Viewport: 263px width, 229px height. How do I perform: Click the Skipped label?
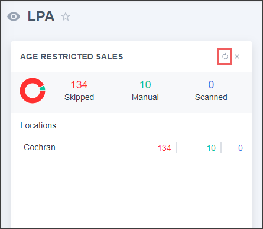[79, 97]
